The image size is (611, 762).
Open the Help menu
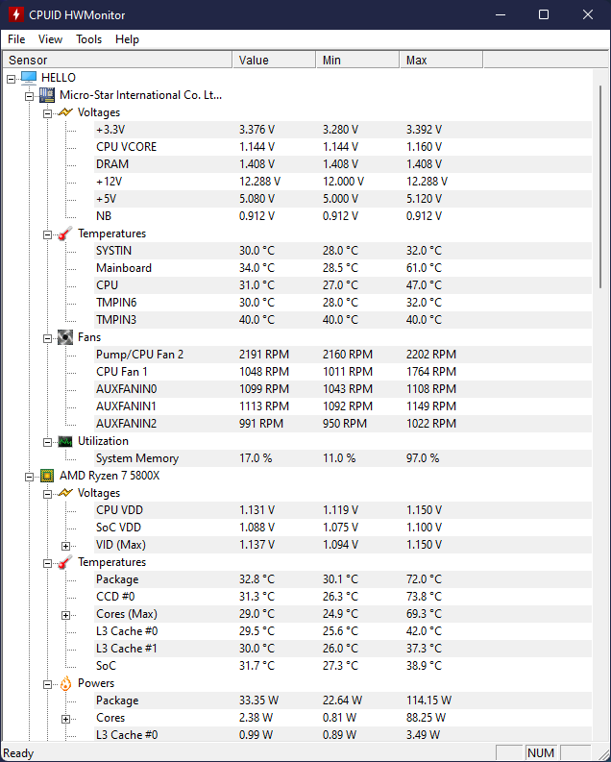(x=127, y=39)
